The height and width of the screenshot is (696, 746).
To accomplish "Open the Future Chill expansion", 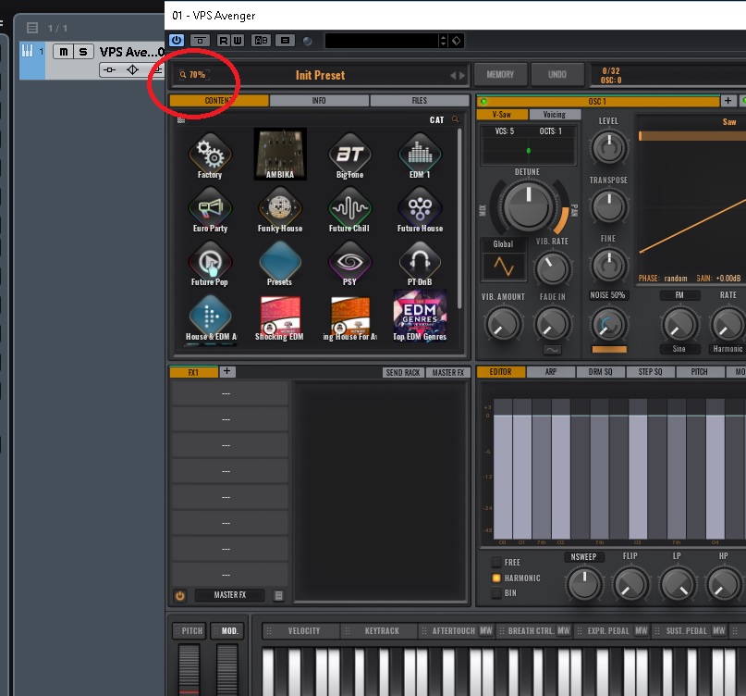I will point(349,209).
